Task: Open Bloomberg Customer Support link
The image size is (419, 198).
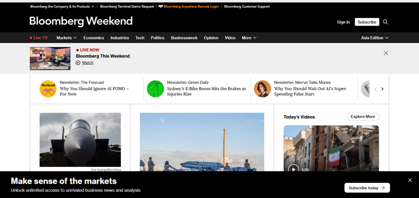Action: click(x=247, y=7)
